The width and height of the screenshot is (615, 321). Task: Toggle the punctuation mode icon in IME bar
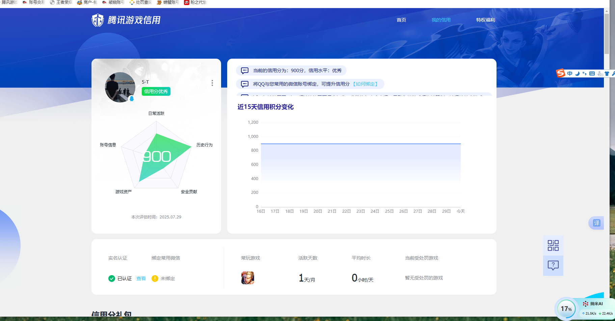(585, 74)
